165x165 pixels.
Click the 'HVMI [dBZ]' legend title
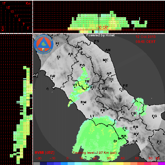point(45,152)
